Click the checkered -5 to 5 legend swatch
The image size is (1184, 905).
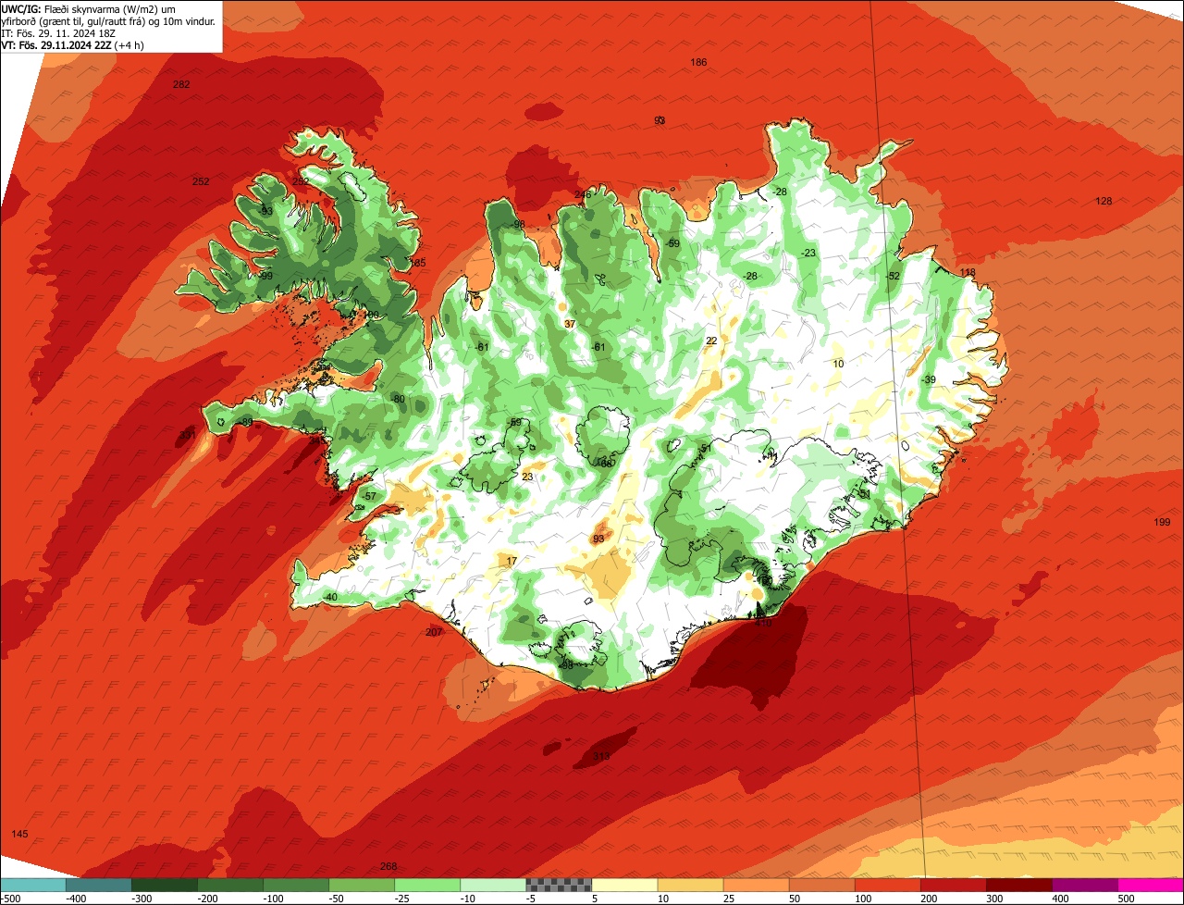(x=558, y=885)
